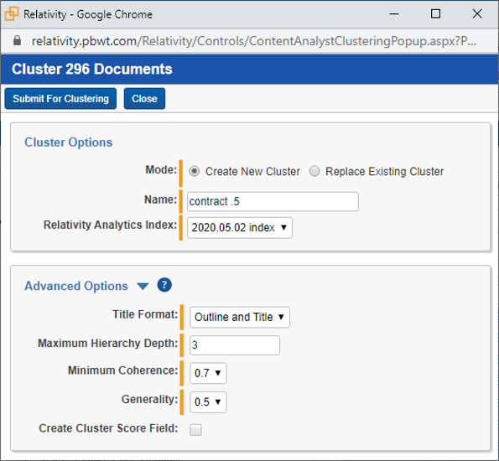Click the blue Close button

[x=144, y=99]
